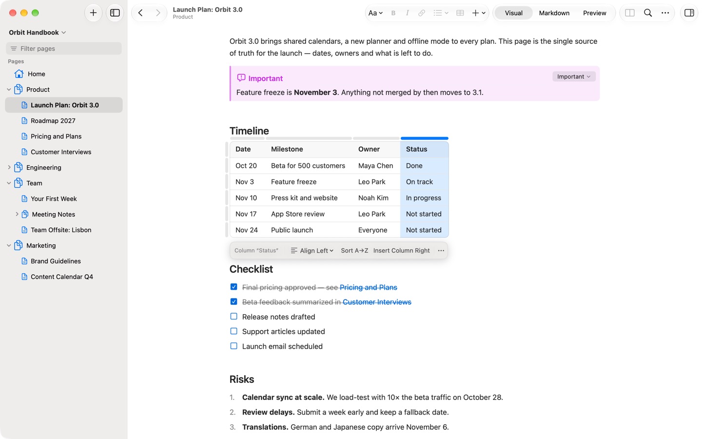
Task: Follow the Customer Interviews checklist link
Action: [x=377, y=302]
